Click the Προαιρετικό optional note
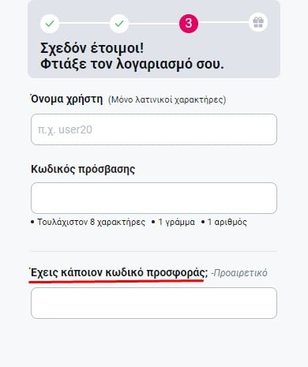The image size is (308, 367). pos(239,273)
